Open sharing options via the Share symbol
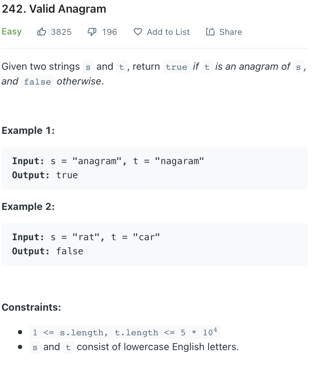This screenshot has width=313, height=367. [x=210, y=32]
